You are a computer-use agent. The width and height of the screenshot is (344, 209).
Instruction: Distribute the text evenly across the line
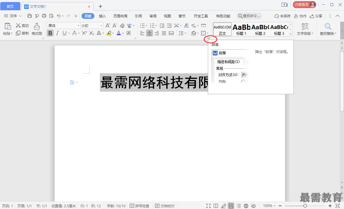[x=171, y=33]
